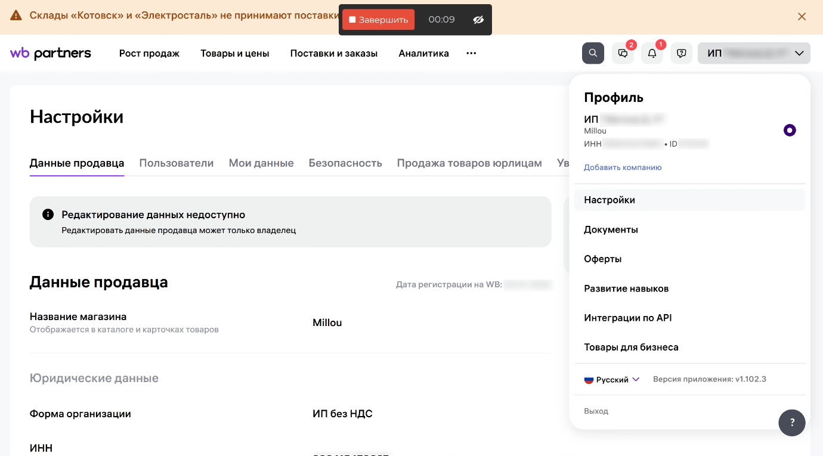Open the three-dots more menu
Viewport: 823px width, 456px height.
pos(471,53)
